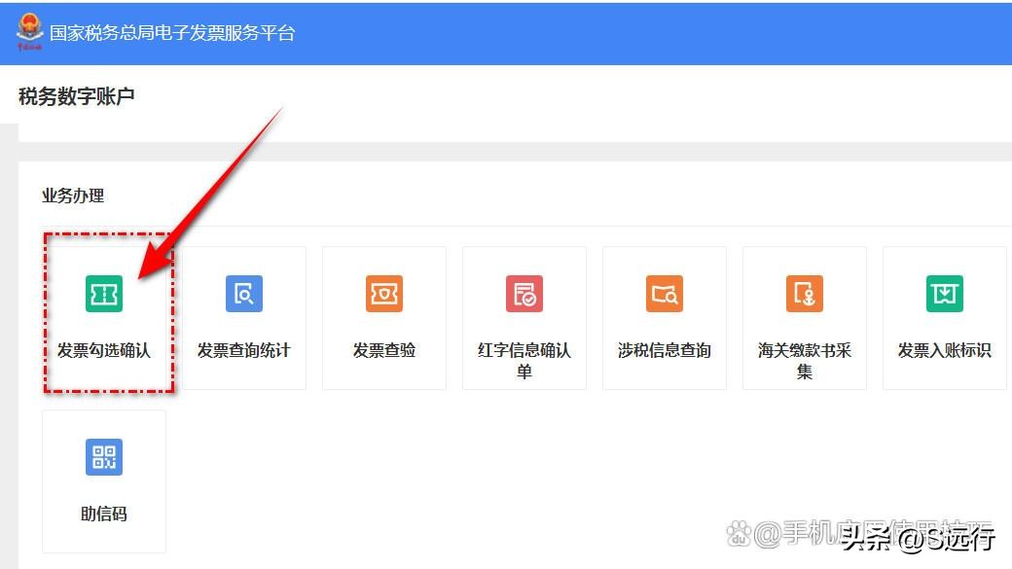This screenshot has height=569, width=1012.
Task: Click the 业务办理 section label
Action: [75, 196]
